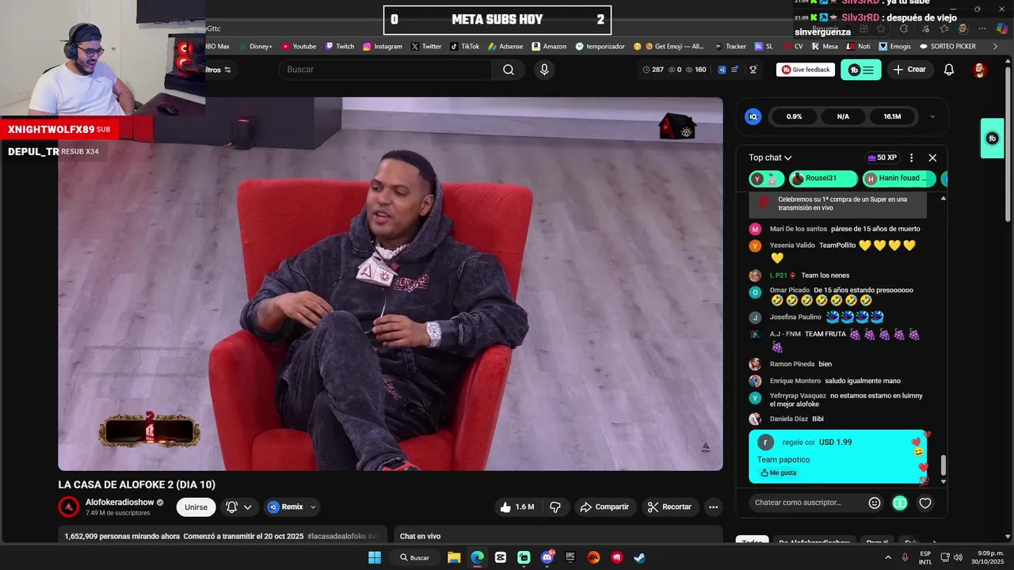Viewport: 1014px width, 570px height.
Task: Open the notifications bell in the header
Action: coord(949,70)
